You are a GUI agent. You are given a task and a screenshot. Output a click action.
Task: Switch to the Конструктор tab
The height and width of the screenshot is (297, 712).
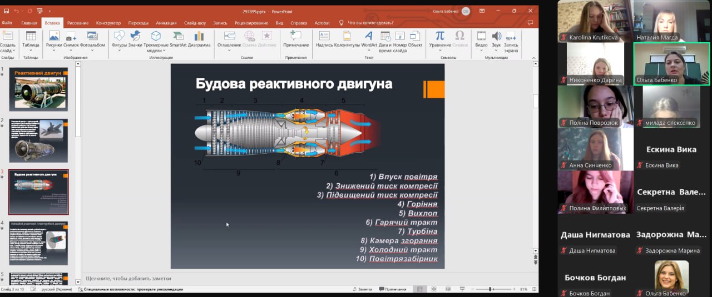coord(108,23)
